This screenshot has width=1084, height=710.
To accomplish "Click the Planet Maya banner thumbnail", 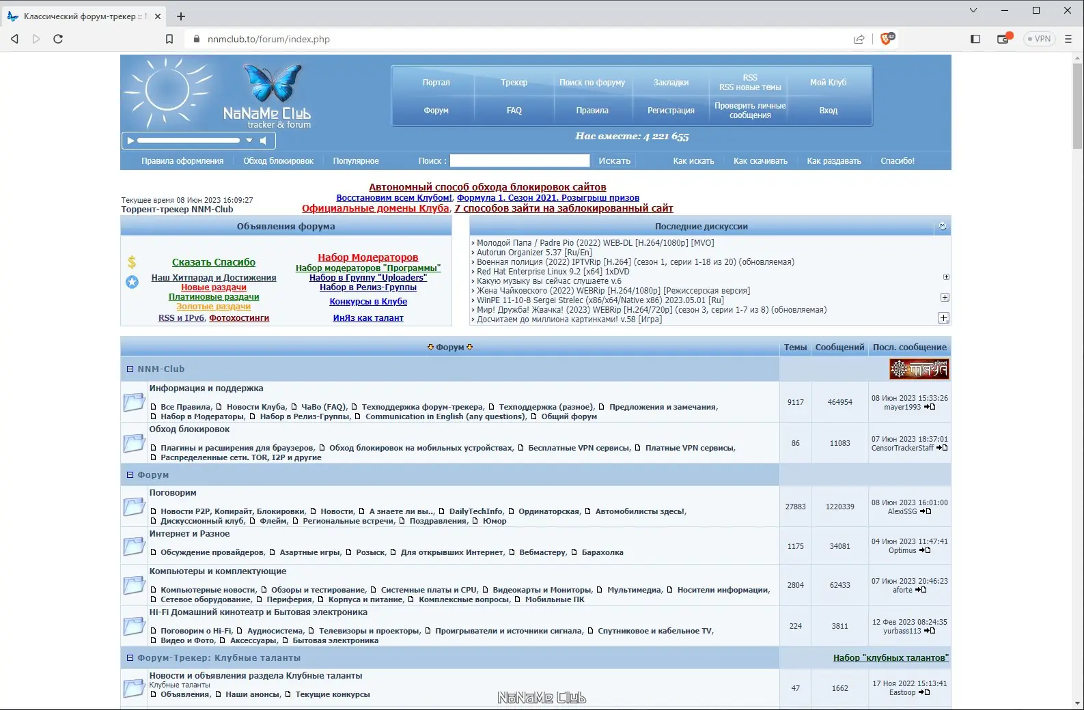I will [919, 369].
